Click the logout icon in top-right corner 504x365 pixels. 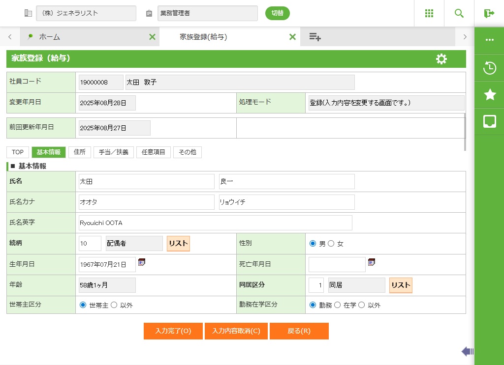point(489,13)
